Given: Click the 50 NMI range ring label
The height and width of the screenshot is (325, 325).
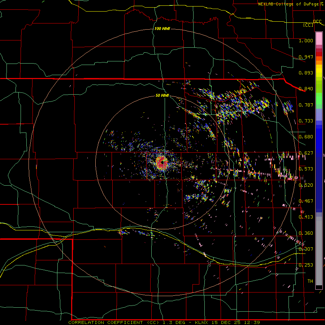Looking at the screenshot, I should click(162, 96).
